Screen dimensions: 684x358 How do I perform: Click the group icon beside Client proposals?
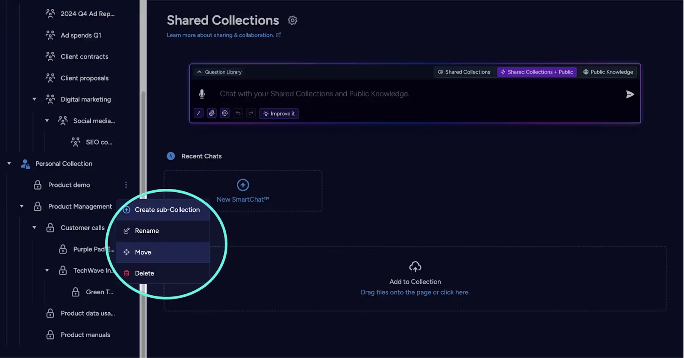(x=50, y=78)
